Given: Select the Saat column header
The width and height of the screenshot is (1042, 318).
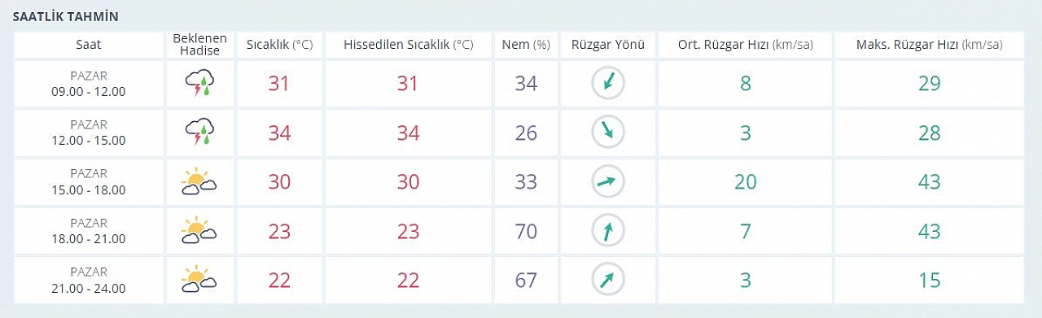Looking at the screenshot, I should click(x=89, y=45).
